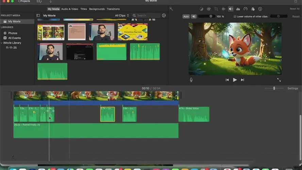Image resolution: width=302 pixels, height=170 pixels.
Task: Click the timeline zoom slider
Action: click(274, 88)
